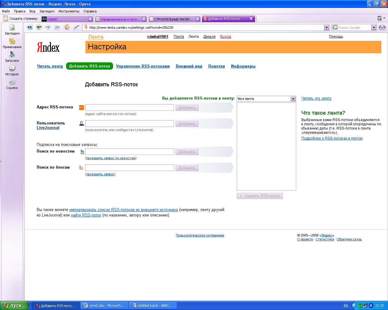Open the closed-tabs trash can icon
388x310 pixels.
click(x=380, y=18)
